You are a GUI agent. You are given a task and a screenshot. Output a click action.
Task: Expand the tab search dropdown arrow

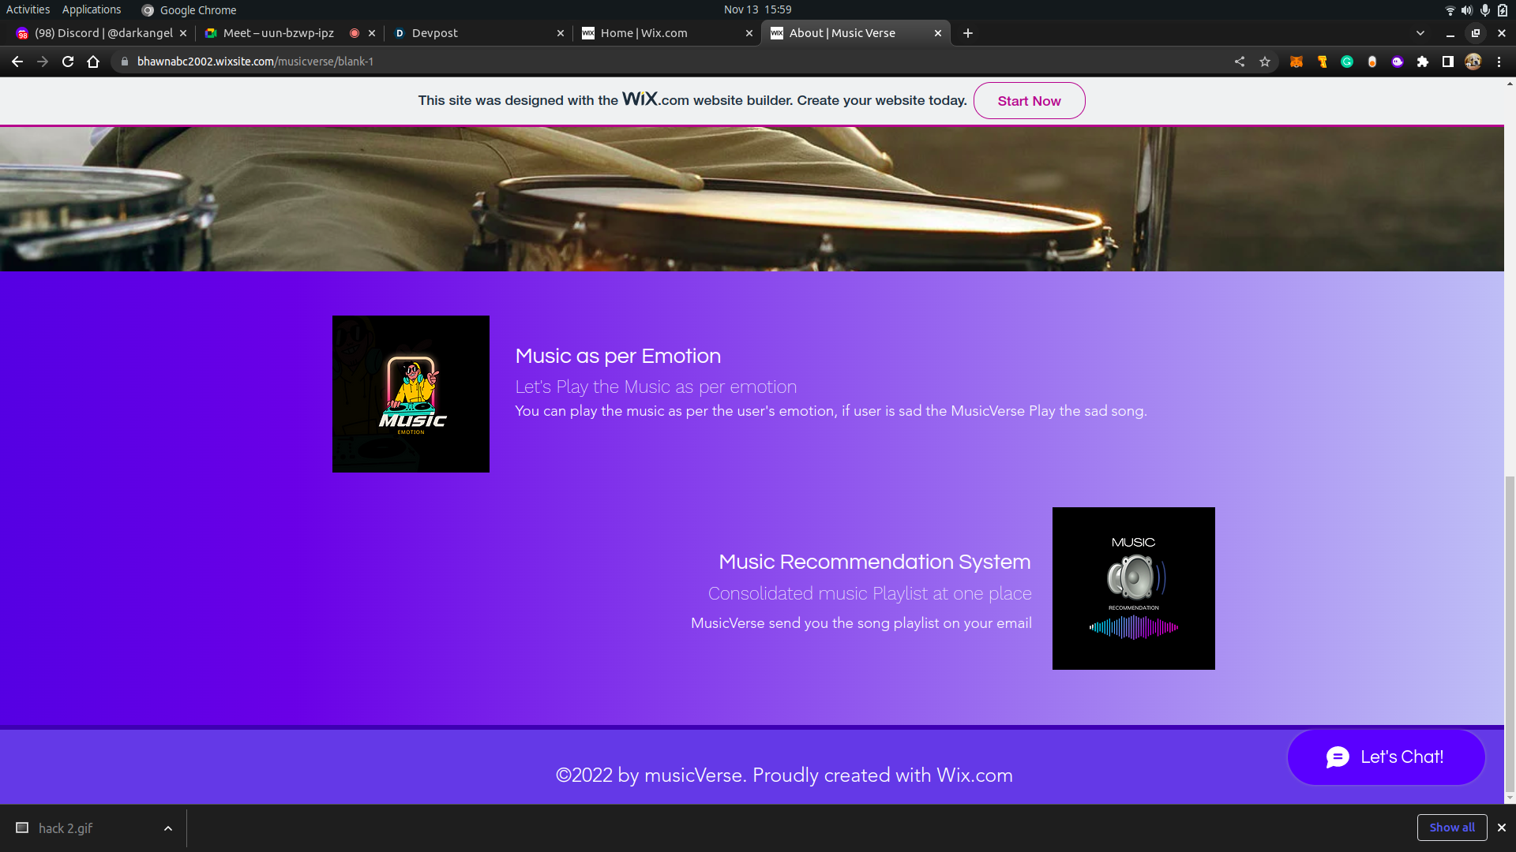(1420, 33)
